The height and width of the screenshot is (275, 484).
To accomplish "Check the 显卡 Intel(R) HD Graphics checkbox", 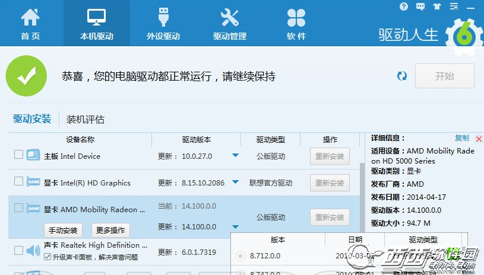I will coord(18,181).
